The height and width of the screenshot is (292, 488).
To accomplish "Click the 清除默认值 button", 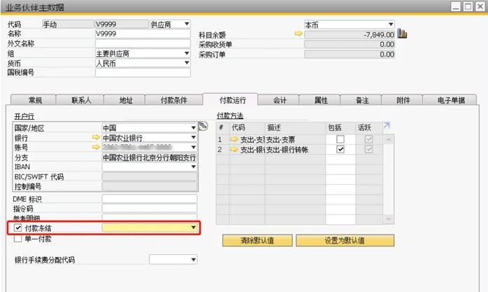I will click(x=257, y=241).
